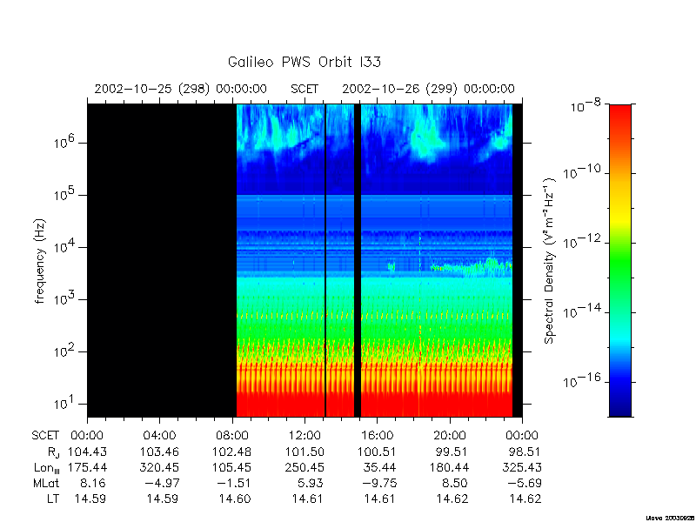This screenshot has width=696, height=522.
Task: Select the MLat value -9.75
Action: click(381, 483)
